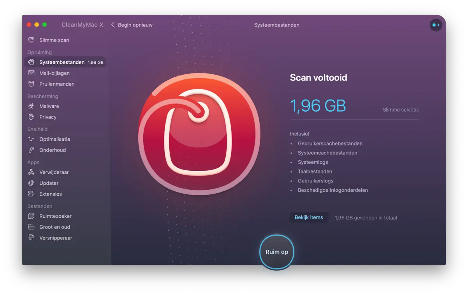Click the Slimme scan monitor icon
This screenshot has width=468, height=294.
tap(31, 40)
